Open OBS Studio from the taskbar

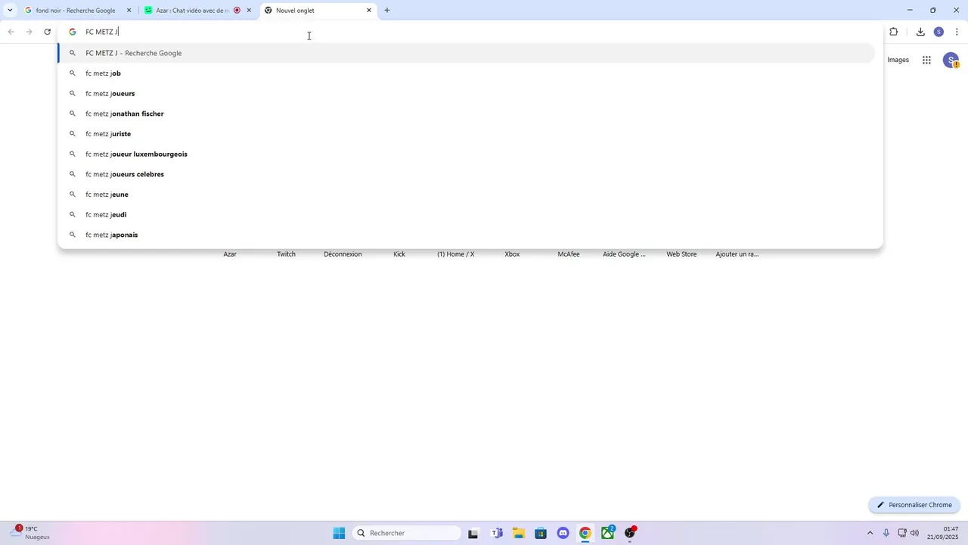pyautogui.click(x=630, y=533)
